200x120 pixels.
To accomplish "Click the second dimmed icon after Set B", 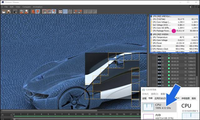I will pyautogui.click(x=90, y=12).
